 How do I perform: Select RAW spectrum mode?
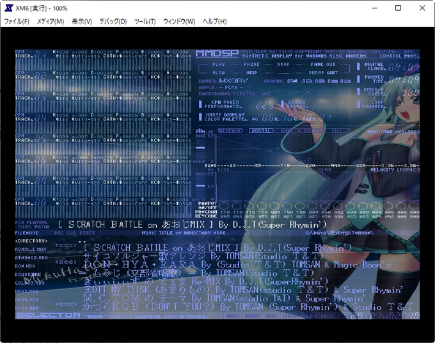(287, 131)
